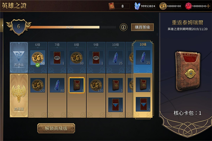Click the plus icon beside red gems
212x141 pixels.
tap(208, 6)
